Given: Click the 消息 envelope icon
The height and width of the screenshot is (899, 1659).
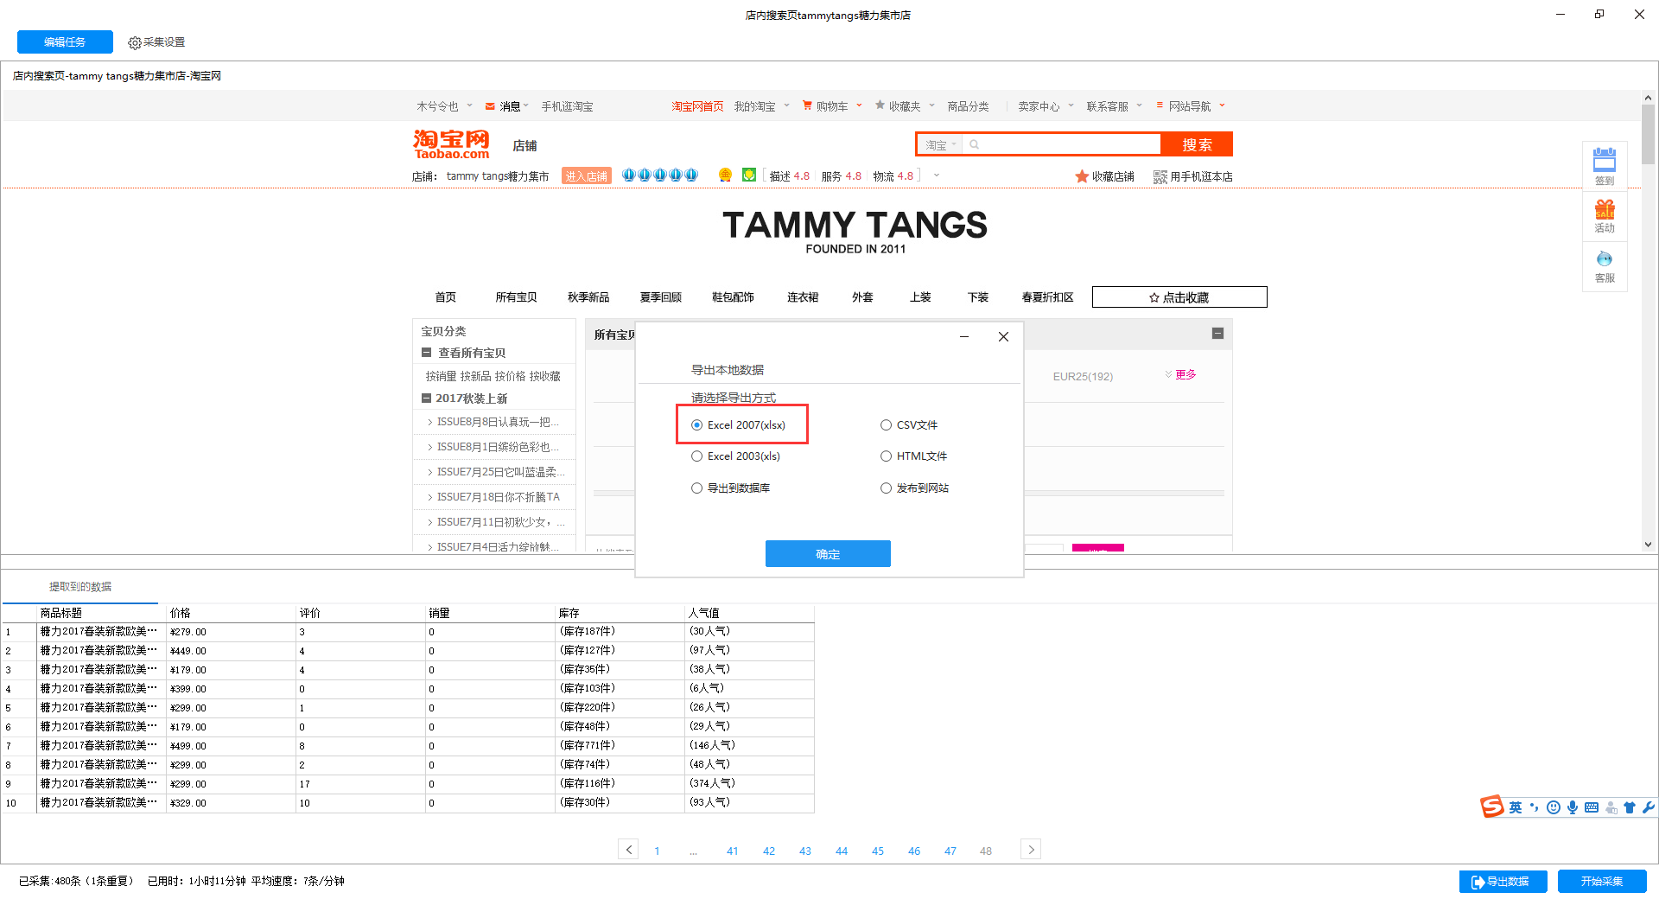Looking at the screenshot, I should (490, 106).
